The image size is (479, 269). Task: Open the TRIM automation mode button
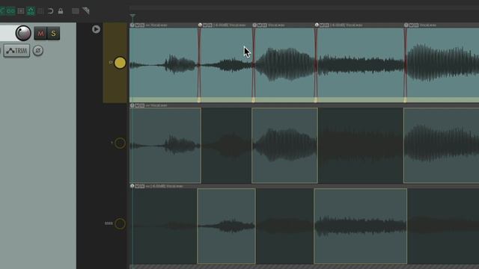tap(16, 51)
